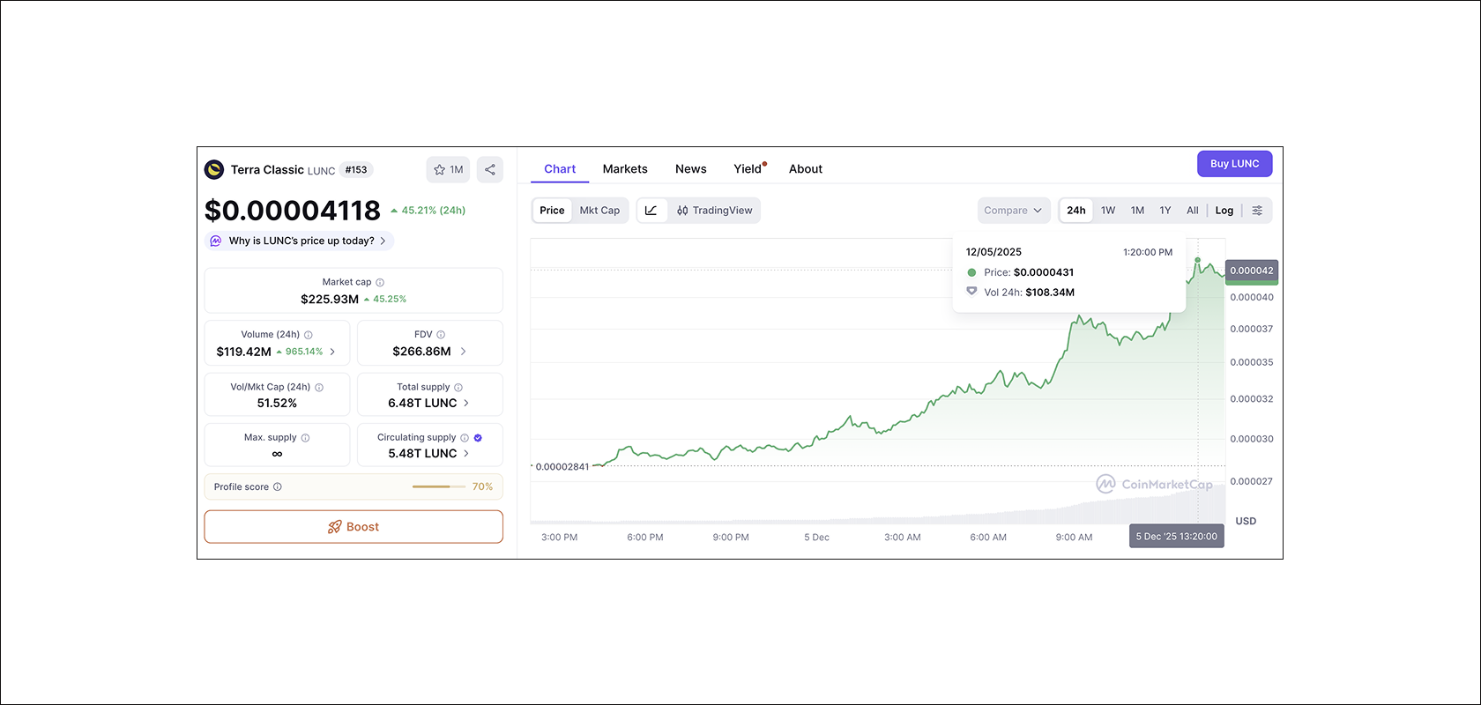Click the FDV info icon
1481x705 pixels.
click(x=441, y=335)
